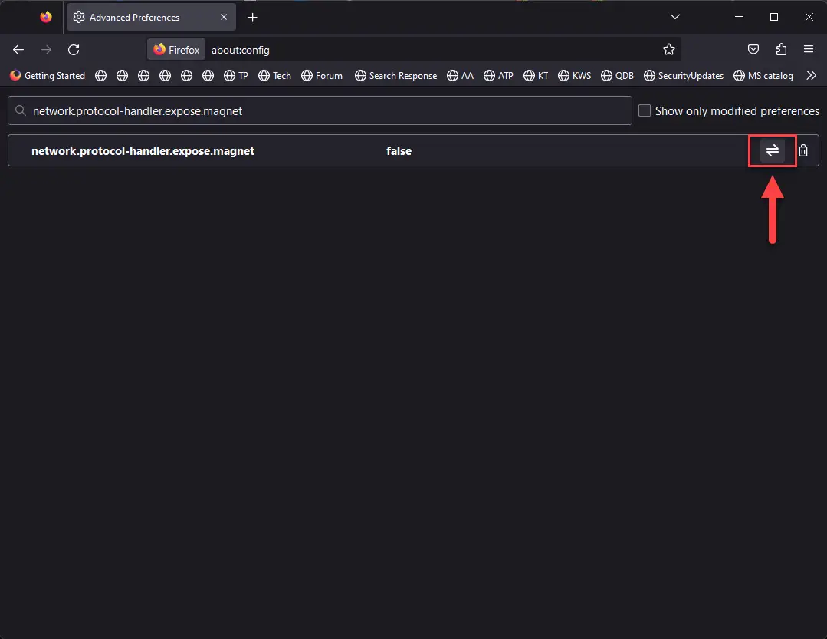This screenshot has width=827, height=639.
Task: Open the KWS bookmark
Action: click(575, 75)
